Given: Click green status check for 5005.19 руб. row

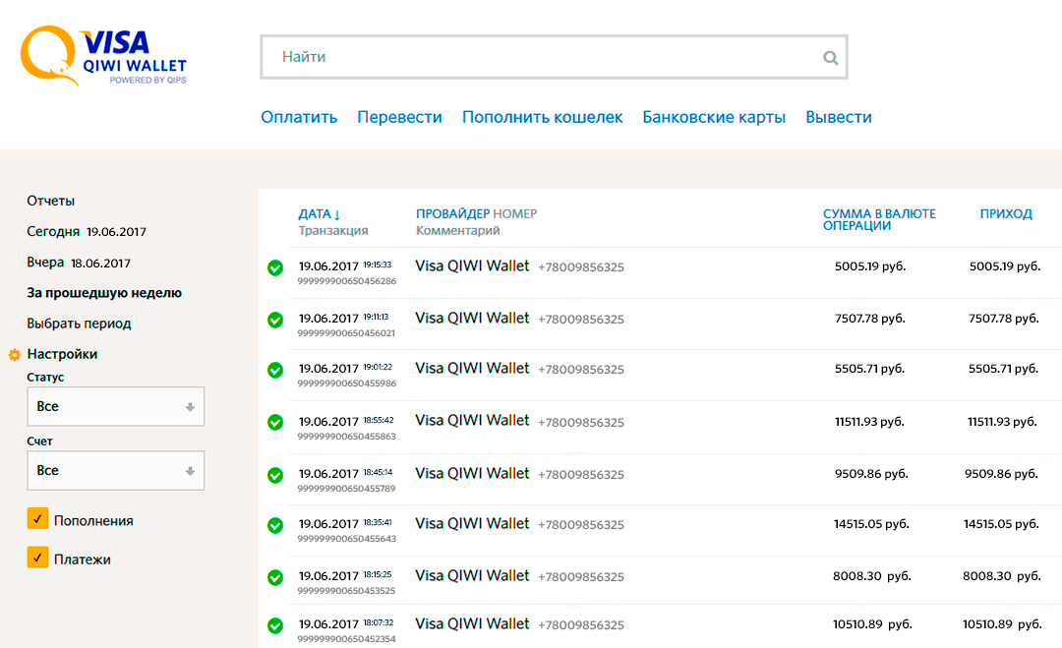Looking at the screenshot, I should [275, 267].
